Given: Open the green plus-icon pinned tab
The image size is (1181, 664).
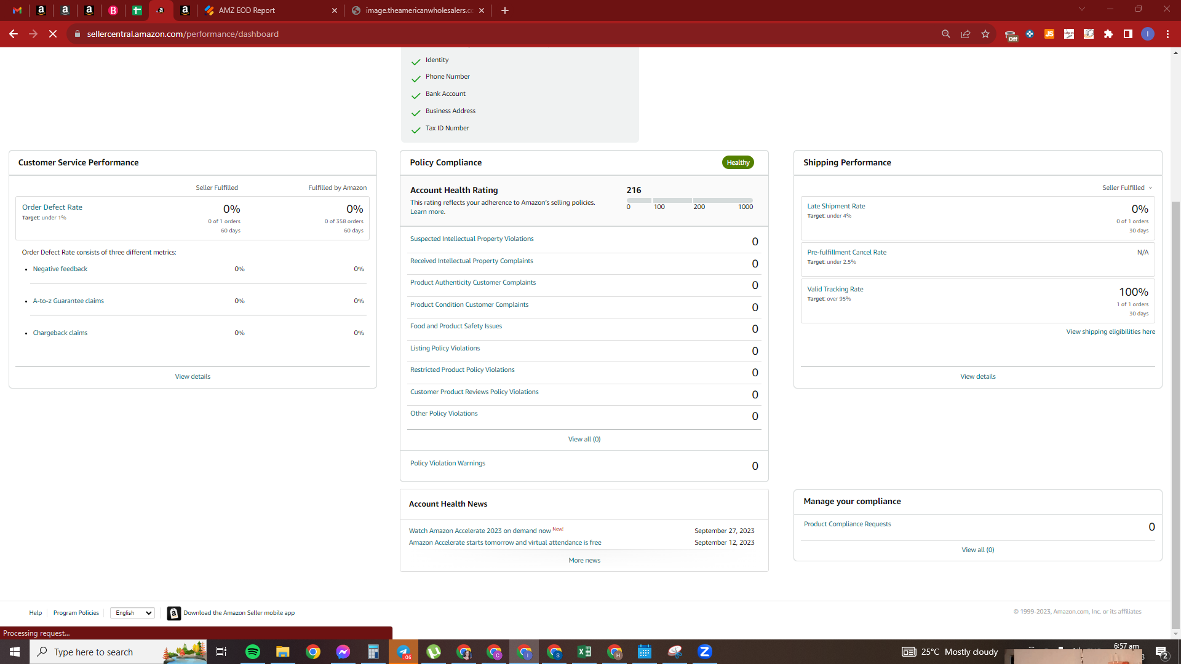Looking at the screenshot, I should (x=137, y=10).
